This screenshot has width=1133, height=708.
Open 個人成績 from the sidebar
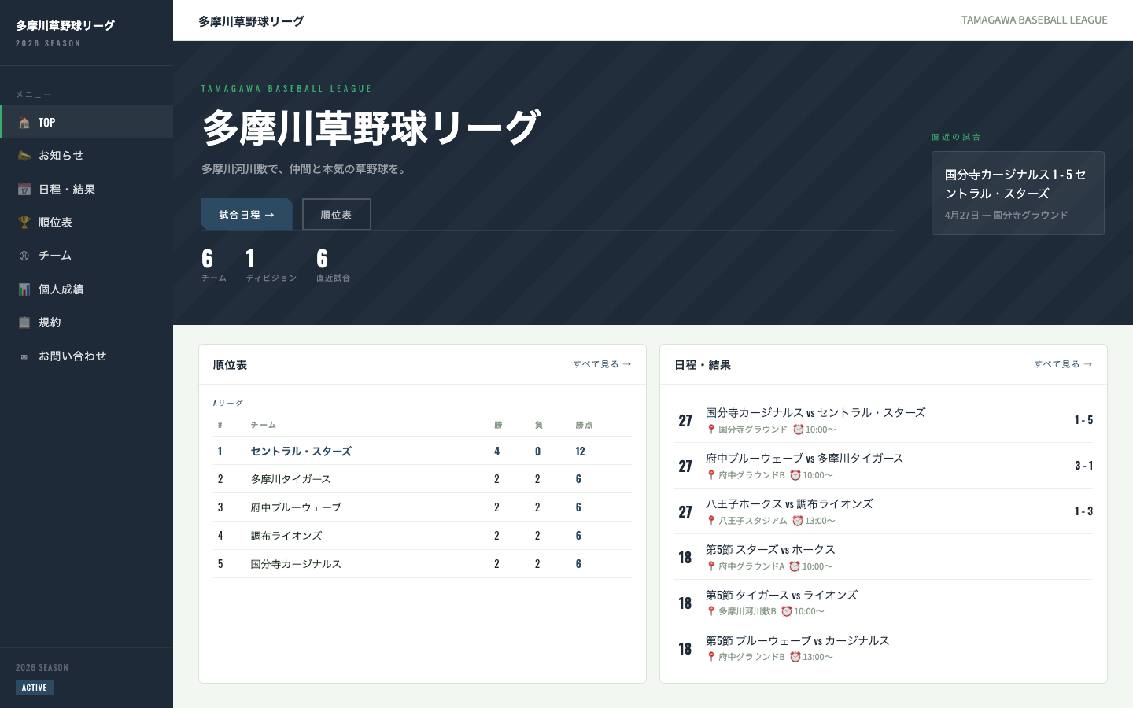click(87, 289)
